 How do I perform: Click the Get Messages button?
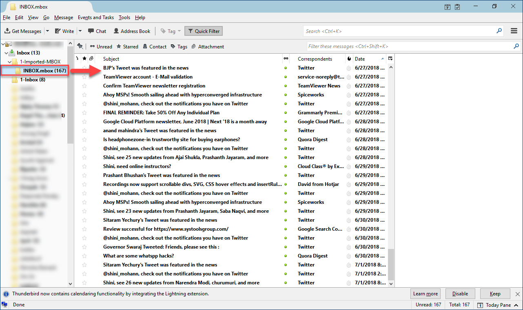[23, 31]
